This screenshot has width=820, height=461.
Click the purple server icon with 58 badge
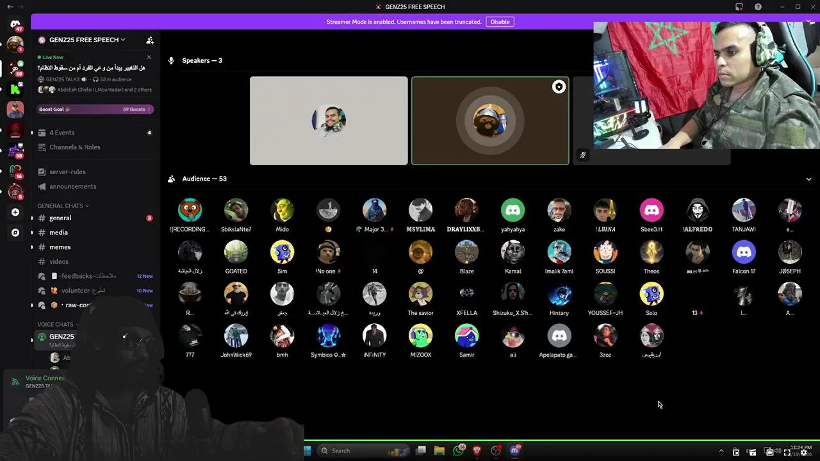pos(15,150)
